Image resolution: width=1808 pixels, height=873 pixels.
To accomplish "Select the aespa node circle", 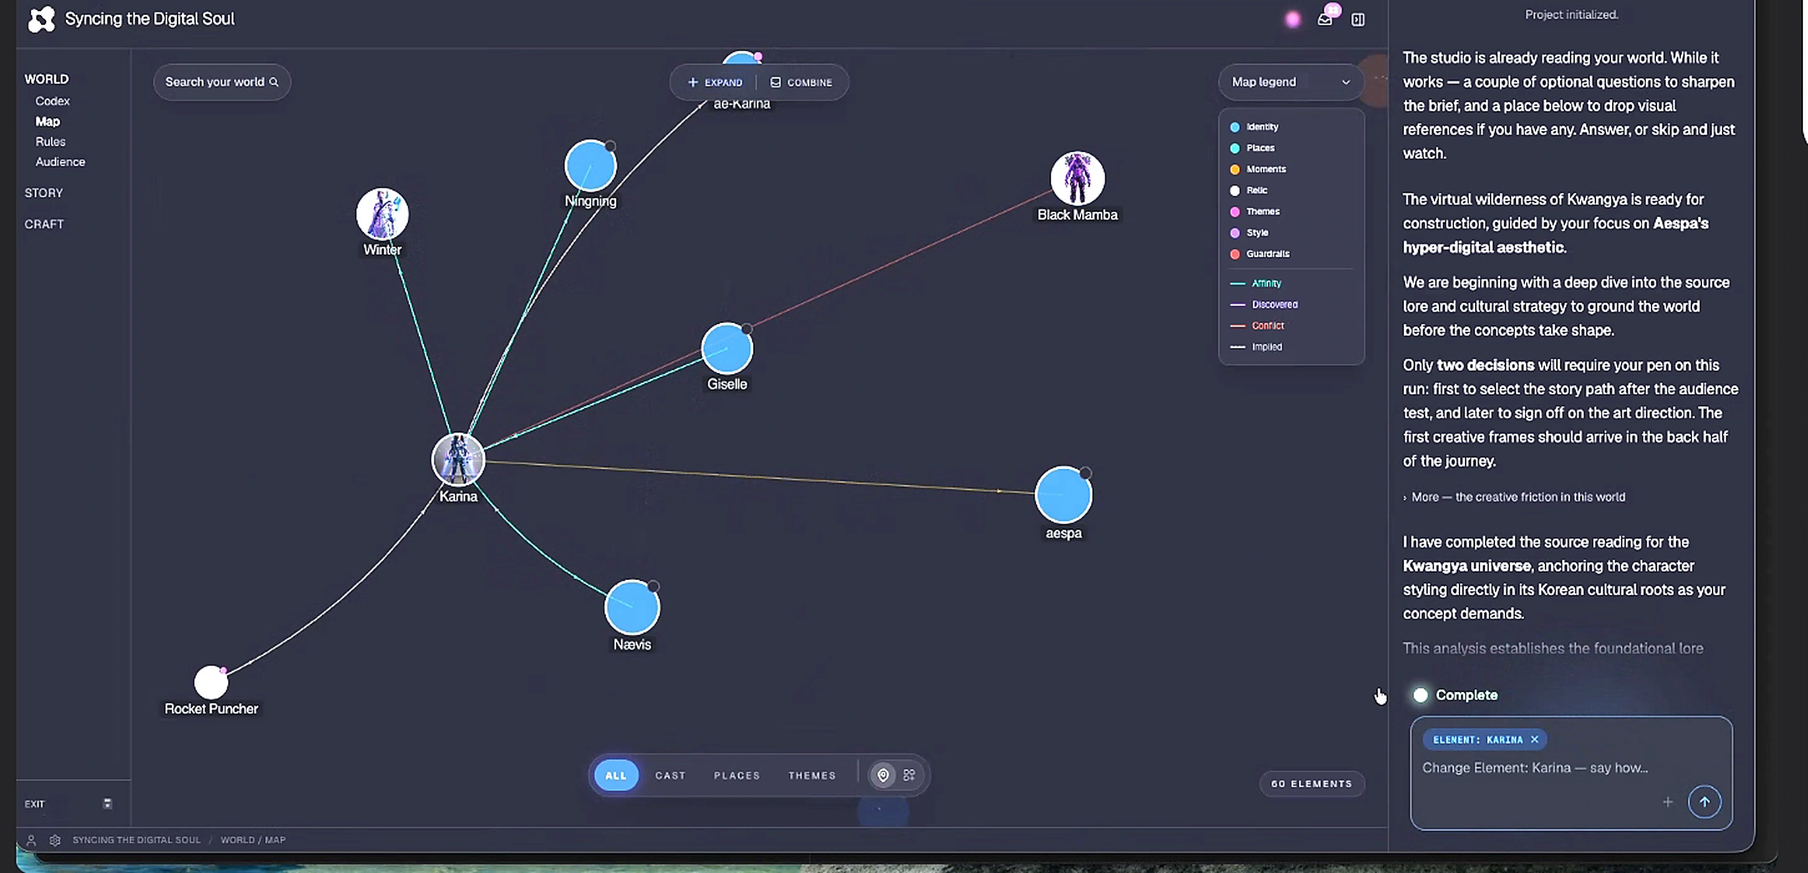I will point(1064,494).
